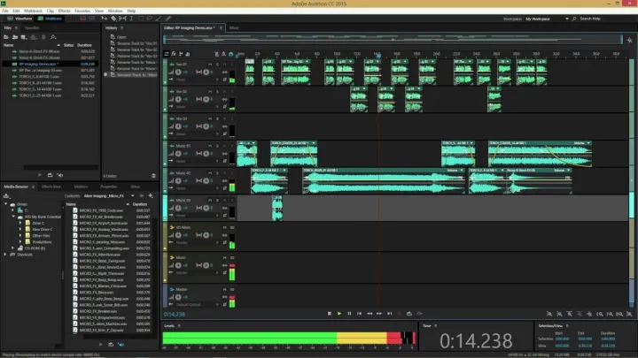Toggle the snapping magnet icon

point(230,54)
